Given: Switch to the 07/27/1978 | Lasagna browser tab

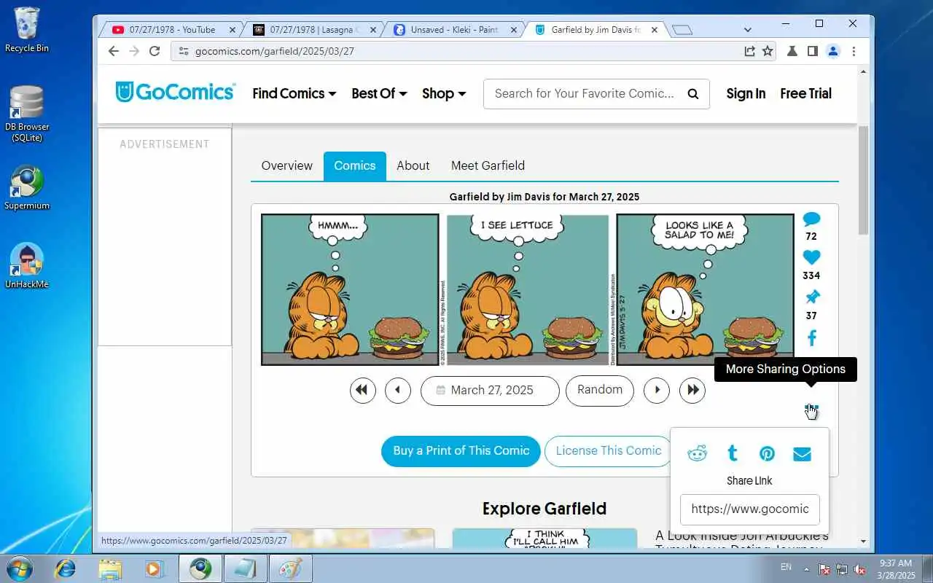Looking at the screenshot, I should pyautogui.click(x=313, y=30).
